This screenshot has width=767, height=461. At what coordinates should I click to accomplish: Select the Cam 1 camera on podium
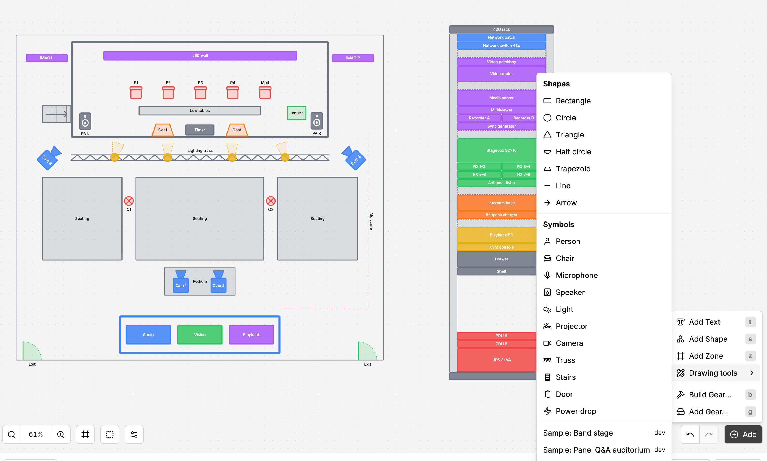click(x=181, y=282)
